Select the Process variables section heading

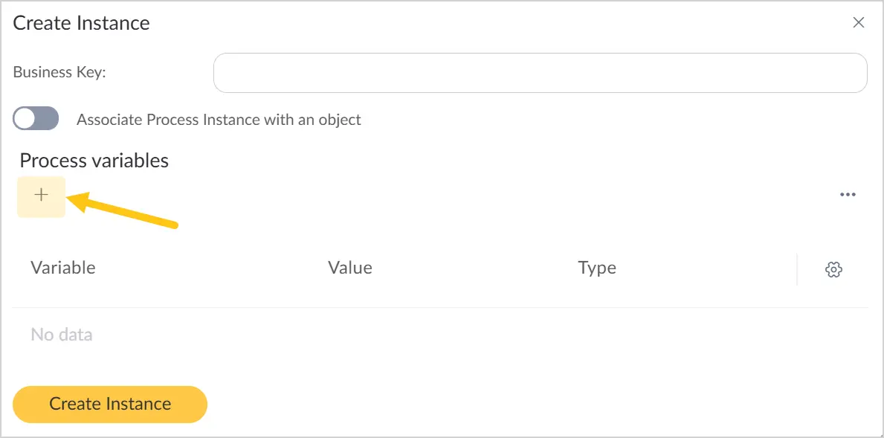94,161
